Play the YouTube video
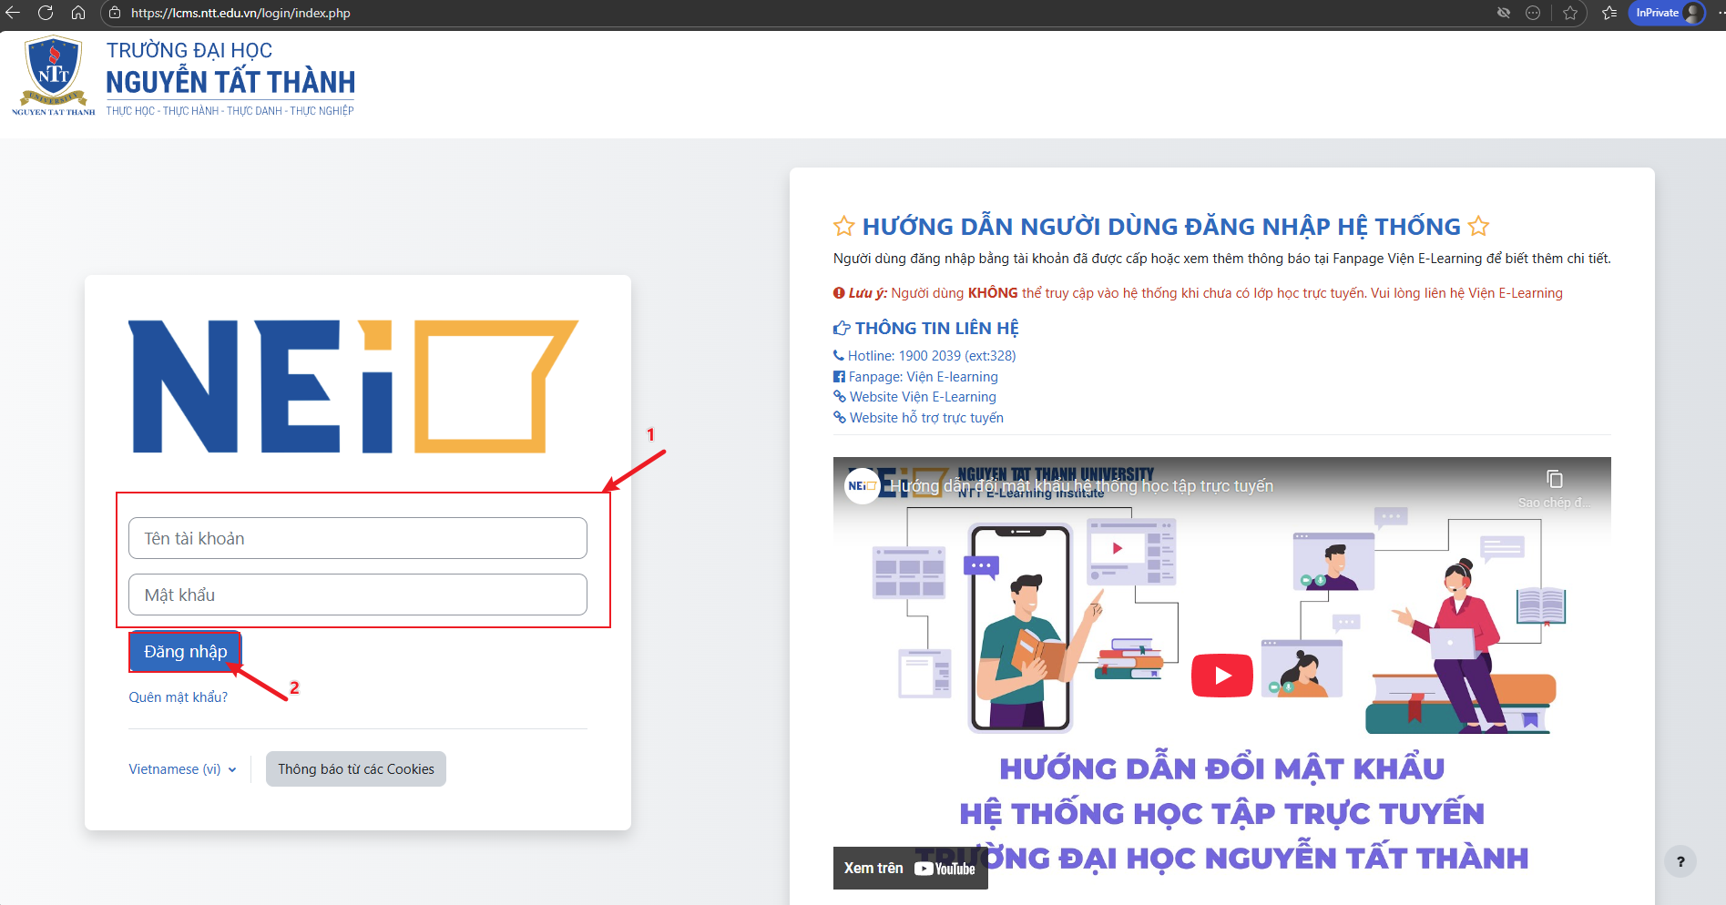The width and height of the screenshot is (1726, 905). [x=1222, y=676]
